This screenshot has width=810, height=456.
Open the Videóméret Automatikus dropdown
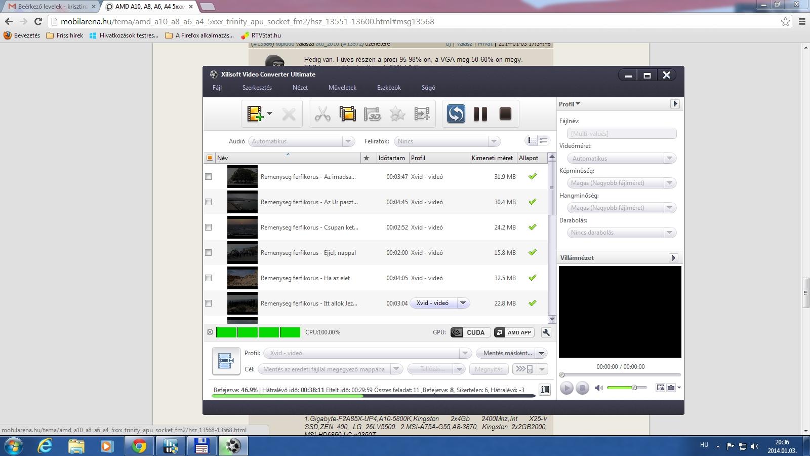tap(622, 159)
